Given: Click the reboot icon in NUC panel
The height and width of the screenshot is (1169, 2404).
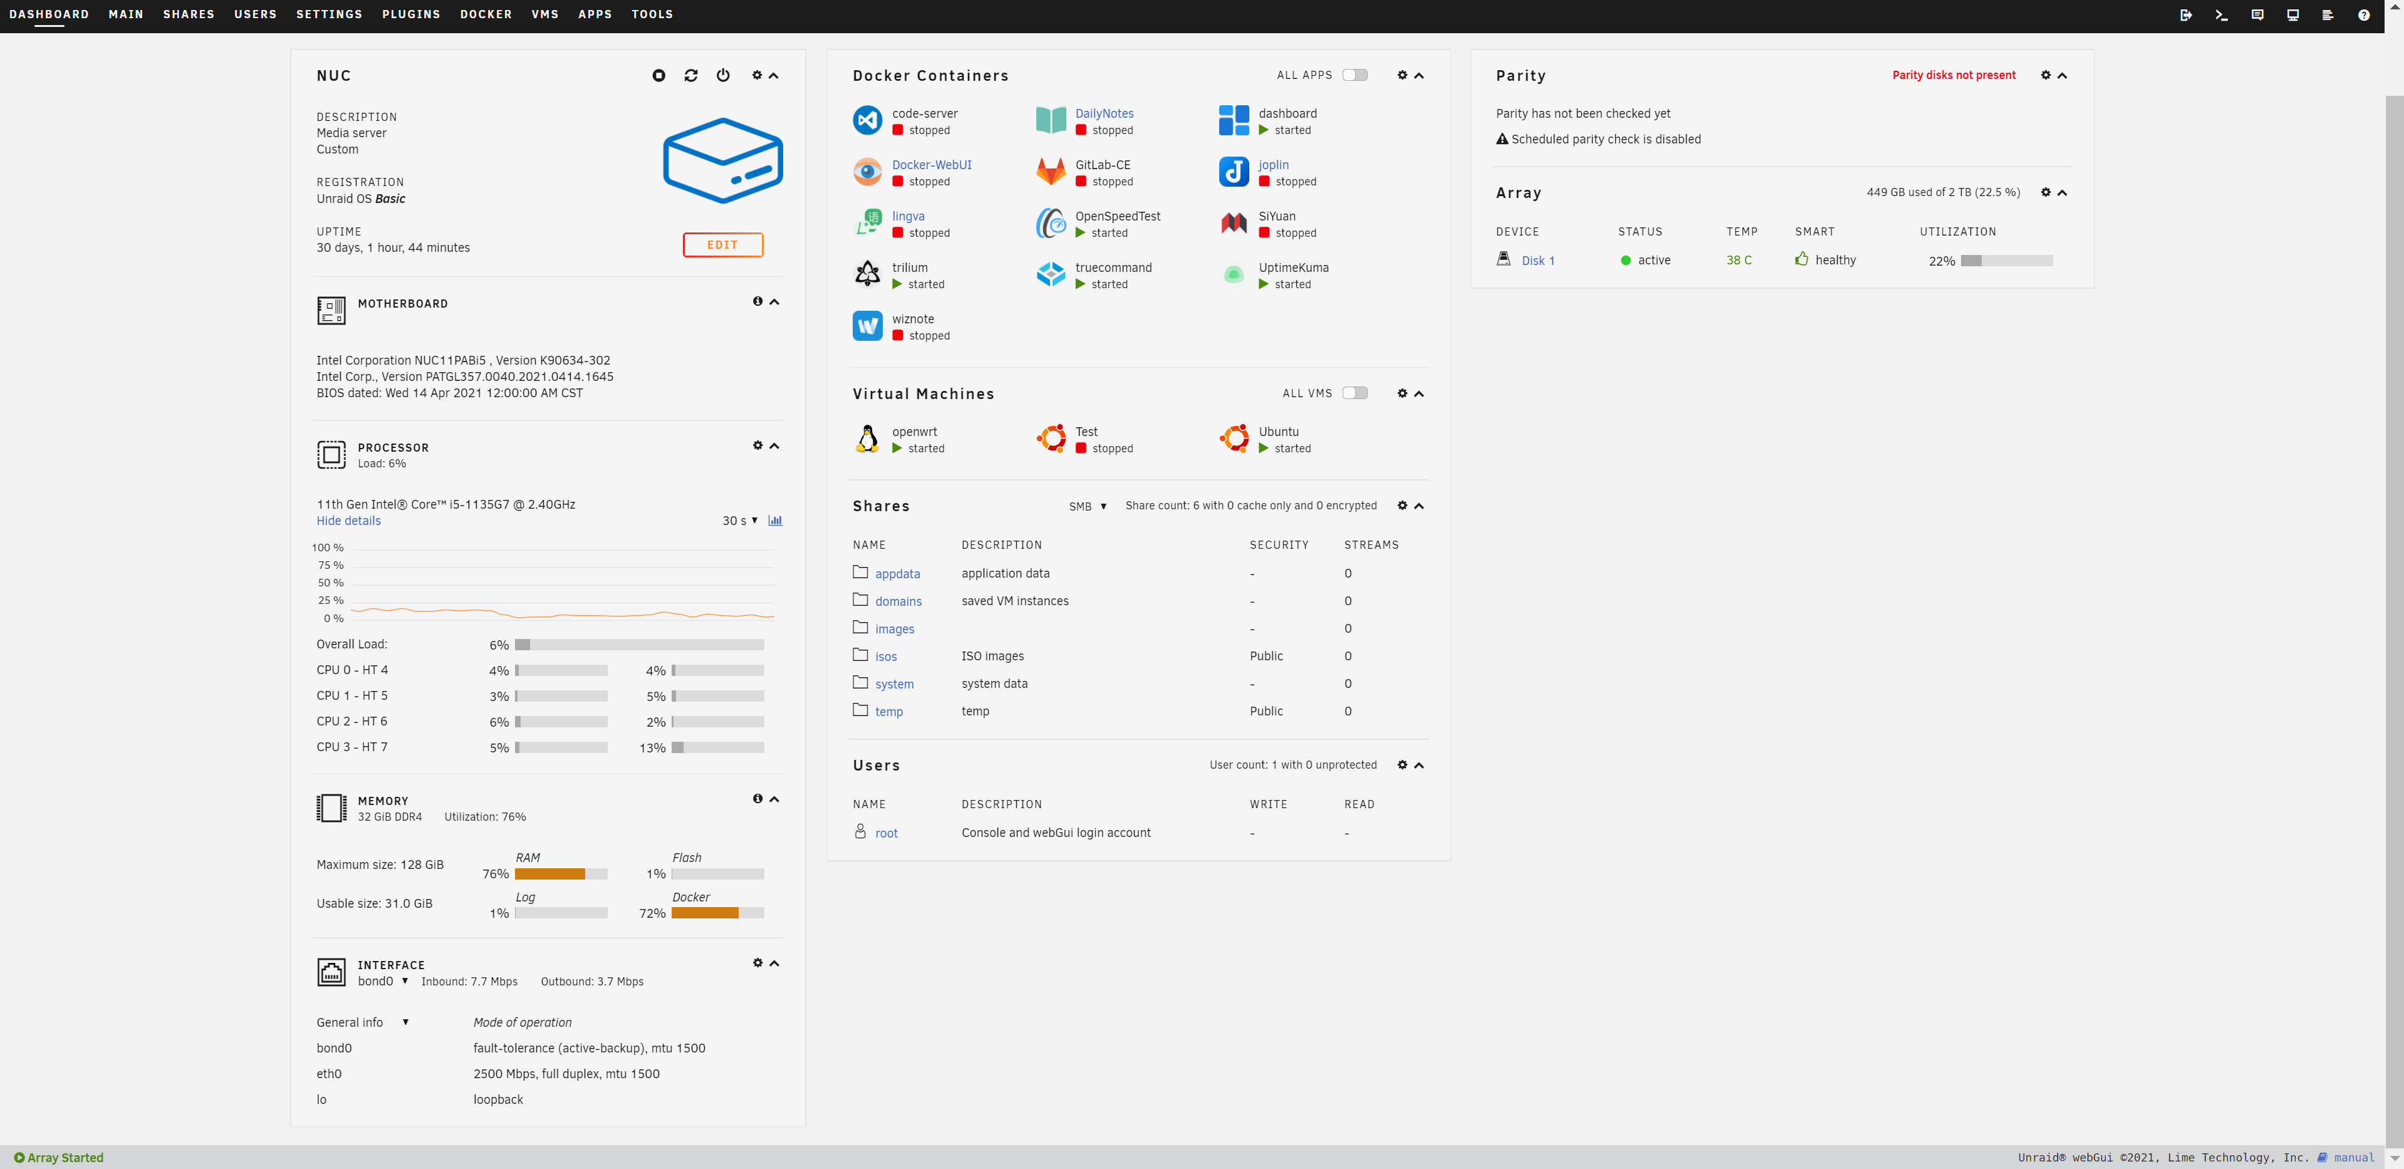Looking at the screenshot, I should pyautogui.click(x=690, y=76).
